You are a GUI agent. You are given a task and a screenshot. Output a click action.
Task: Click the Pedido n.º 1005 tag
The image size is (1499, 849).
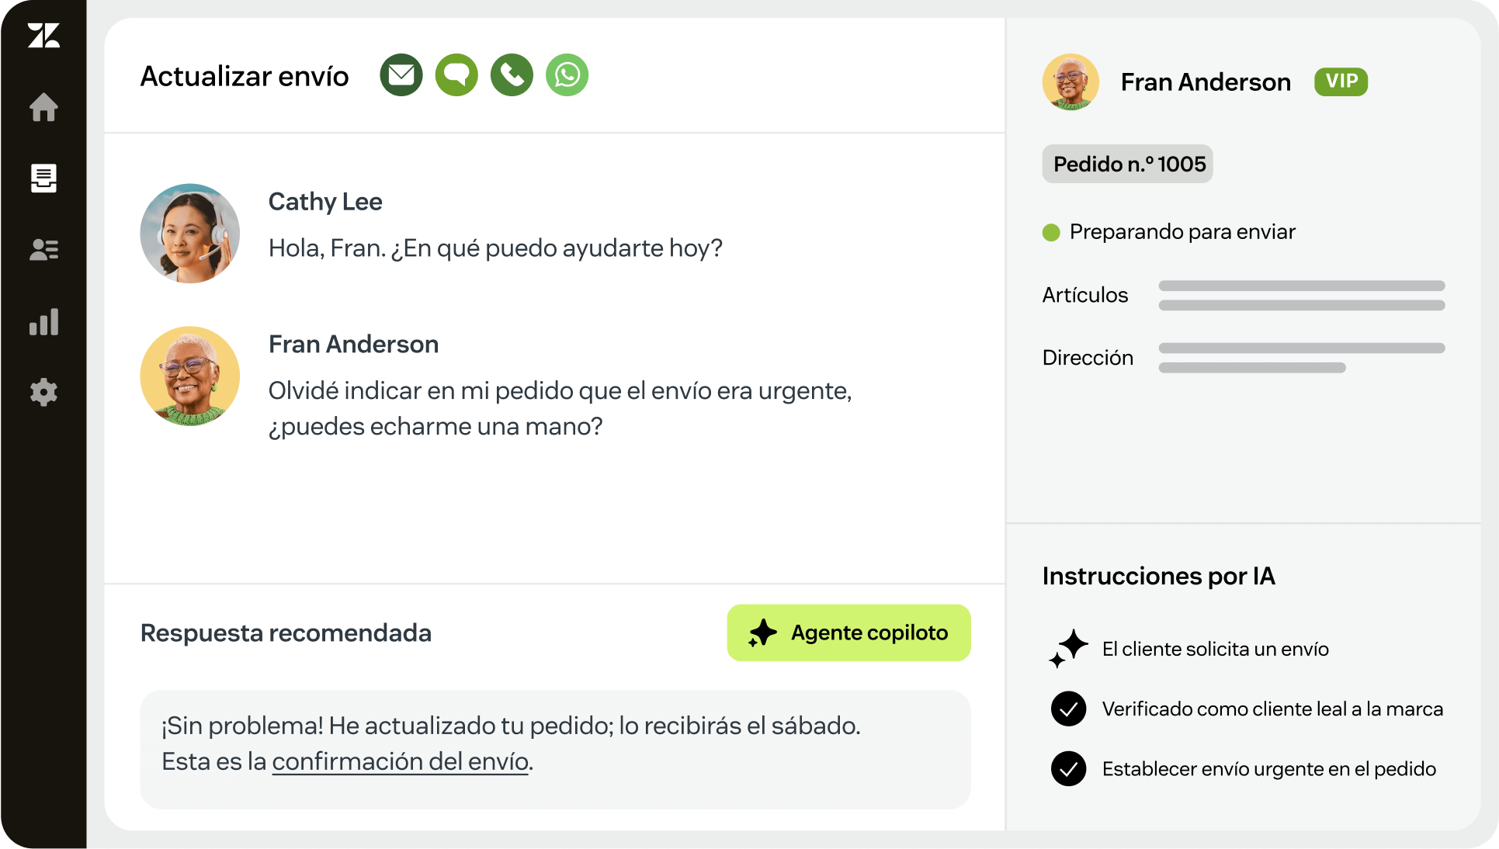[x=1127, y=165]
